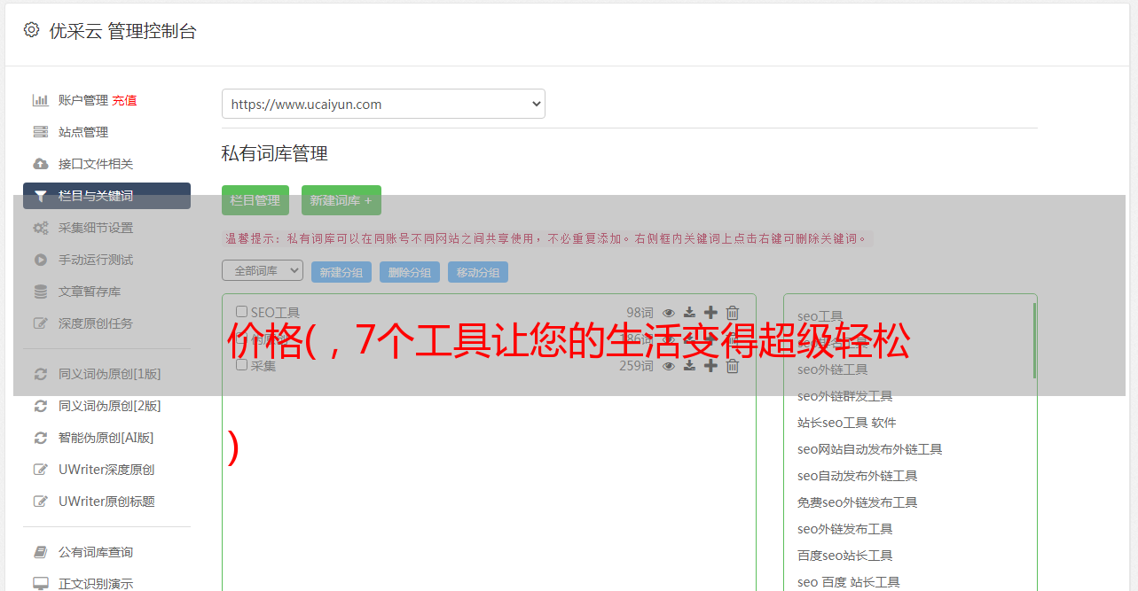Image resolution: width=1138 pixels, height=591 pixels.
Task: Click the 删除分组 button
Action: tap(410, 272)
